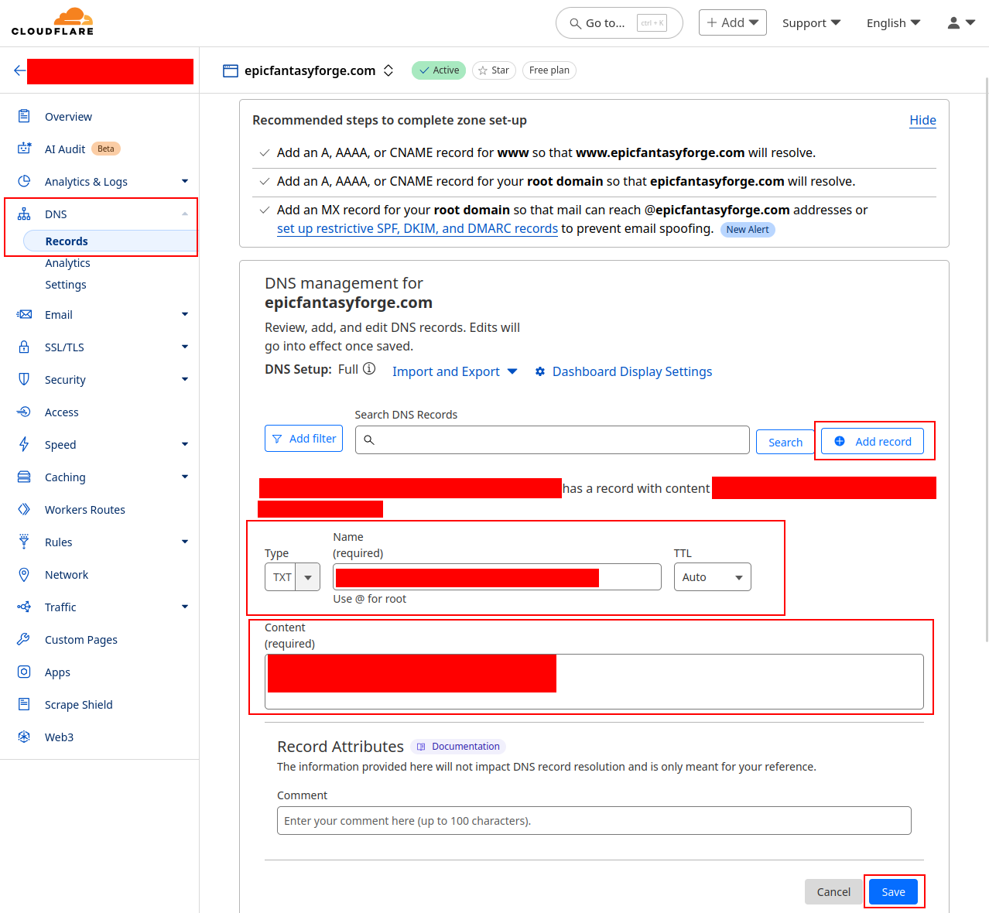Click the New Alert badge
Viewport: 989px width, 913px height.
pos(748,230)
